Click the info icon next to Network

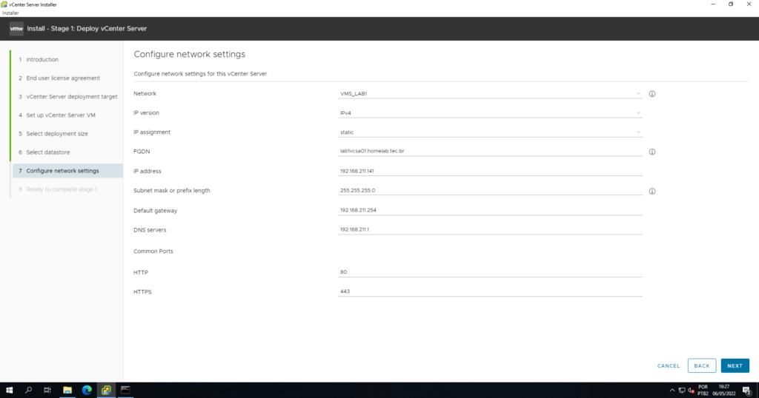click(652, 94)
